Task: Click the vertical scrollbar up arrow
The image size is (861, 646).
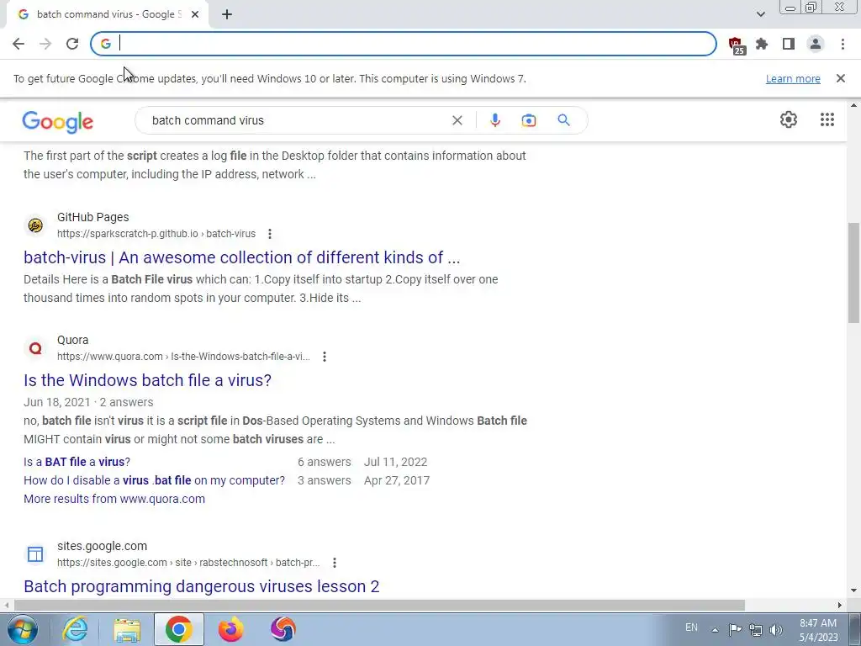Action: tap(853, 105)
